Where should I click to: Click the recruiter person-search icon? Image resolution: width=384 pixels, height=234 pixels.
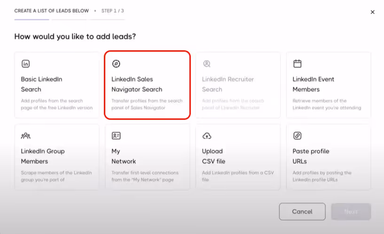click(x=207, y=63)
